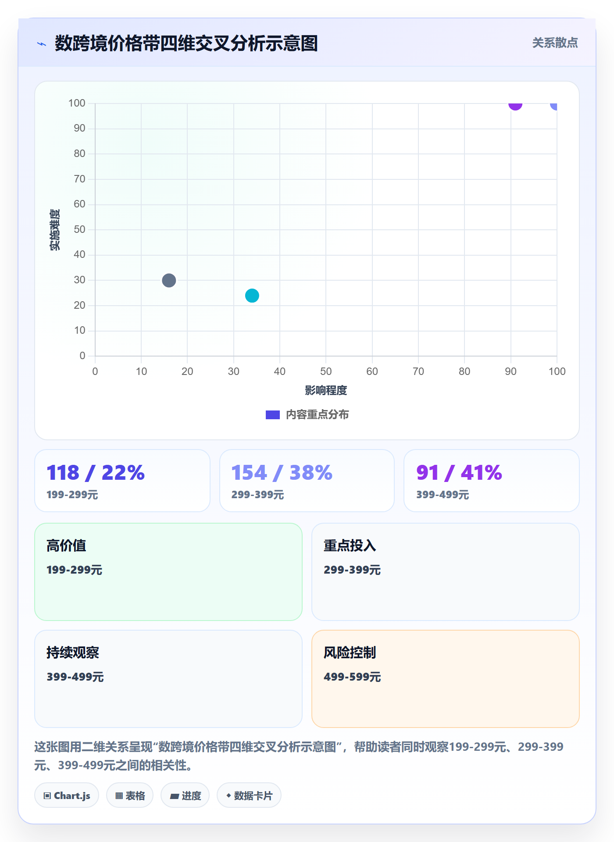Click the Chart.js tag chip
The height and width of the screenshot is (842, 614).
click(67, 796)
